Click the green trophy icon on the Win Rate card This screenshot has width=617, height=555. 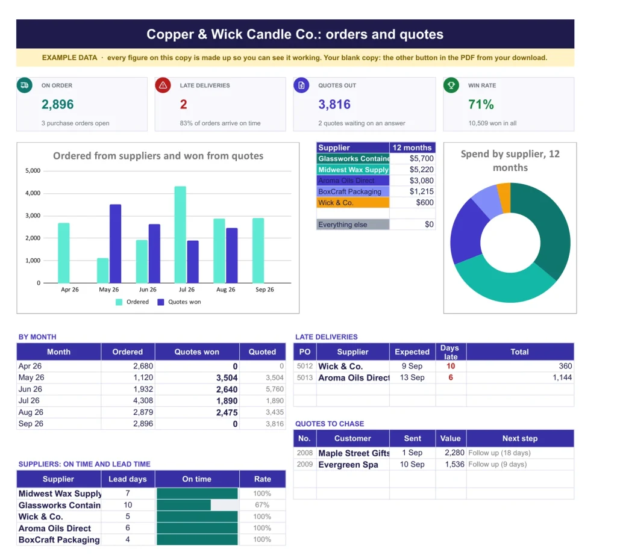point(451,85)
